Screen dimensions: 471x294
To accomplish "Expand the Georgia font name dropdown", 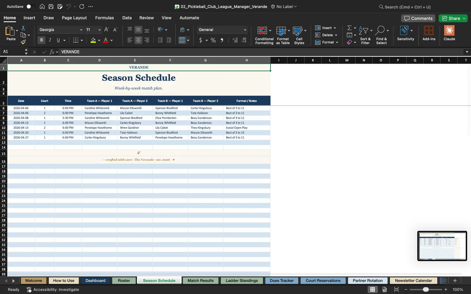I will (81, 30).
